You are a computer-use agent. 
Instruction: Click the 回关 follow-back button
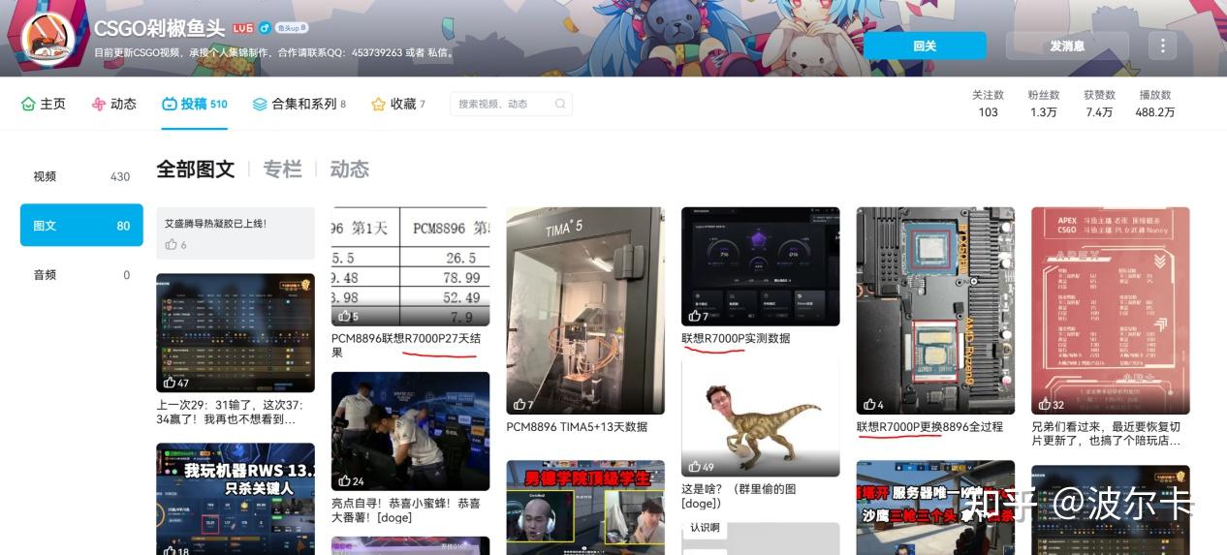pos(925,46)
